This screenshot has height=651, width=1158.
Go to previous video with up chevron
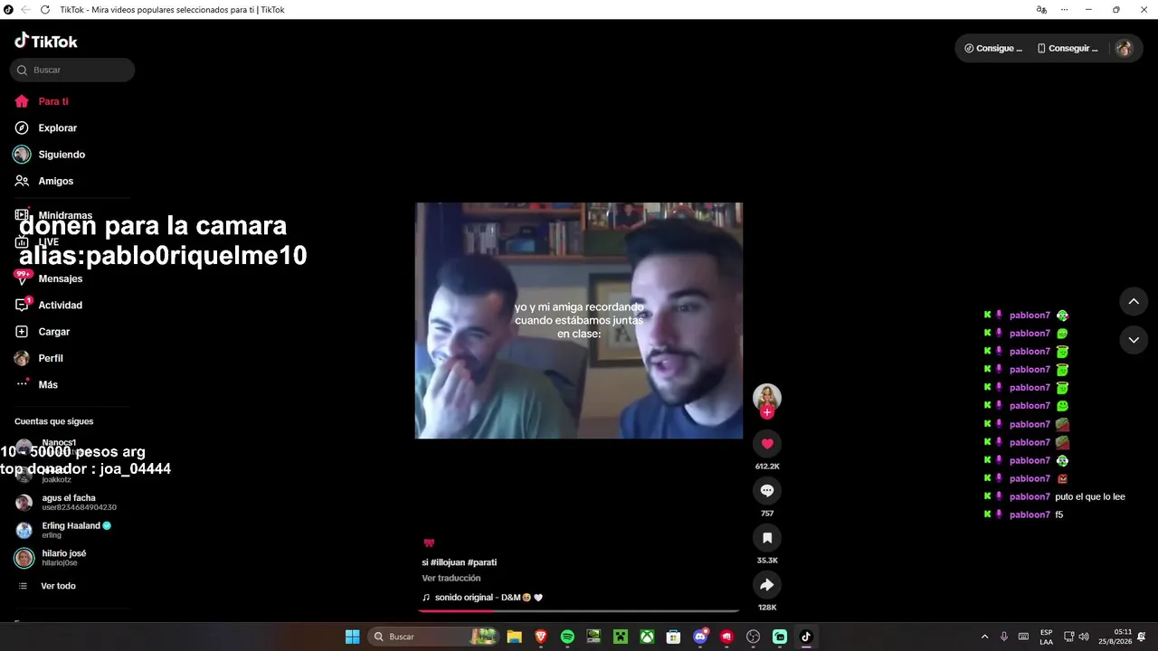1134,301
